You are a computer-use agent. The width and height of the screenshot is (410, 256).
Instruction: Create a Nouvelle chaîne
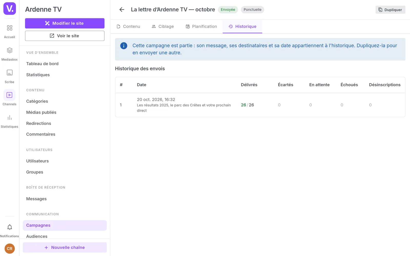pyautogui.click(x=65, y=248)
